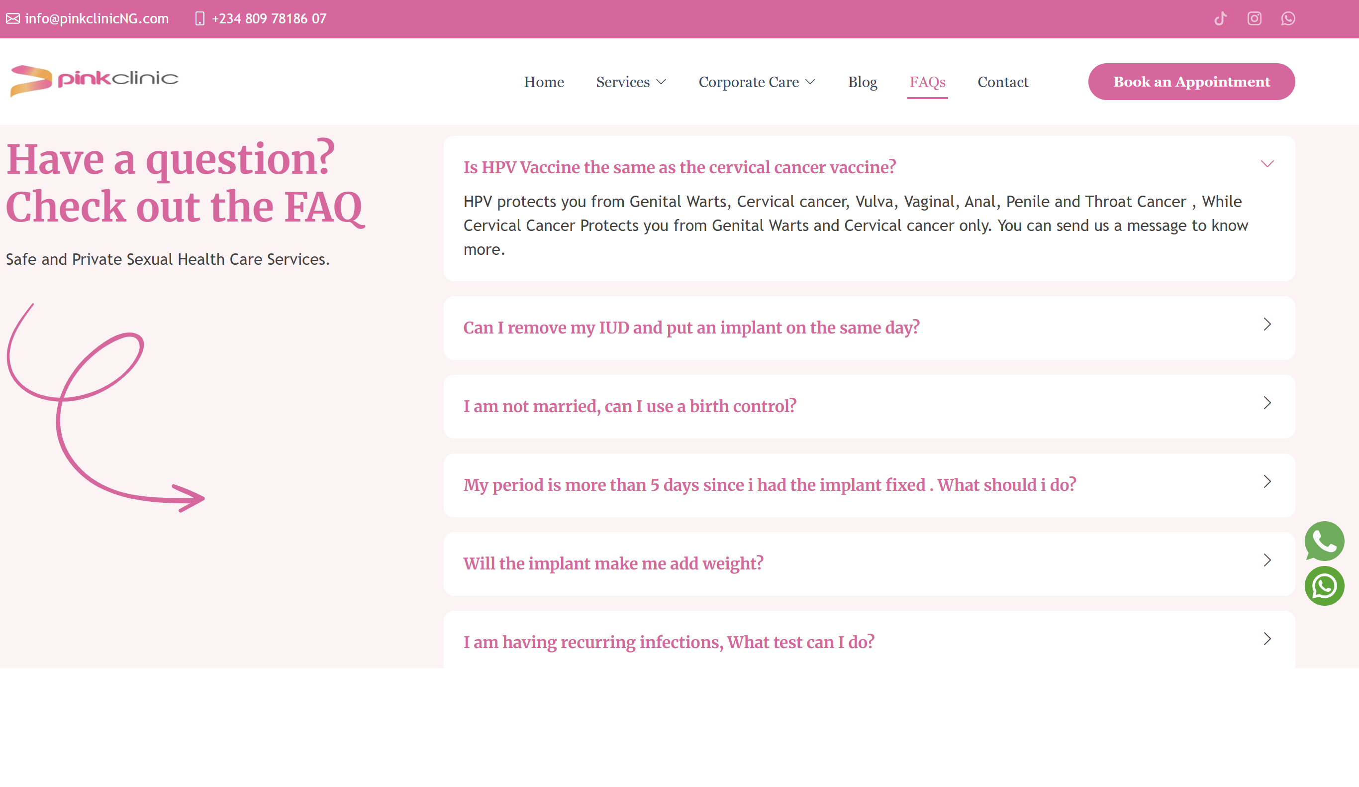Open the Services dropdown menu
1359x787 pixels.
click(630, 82)
